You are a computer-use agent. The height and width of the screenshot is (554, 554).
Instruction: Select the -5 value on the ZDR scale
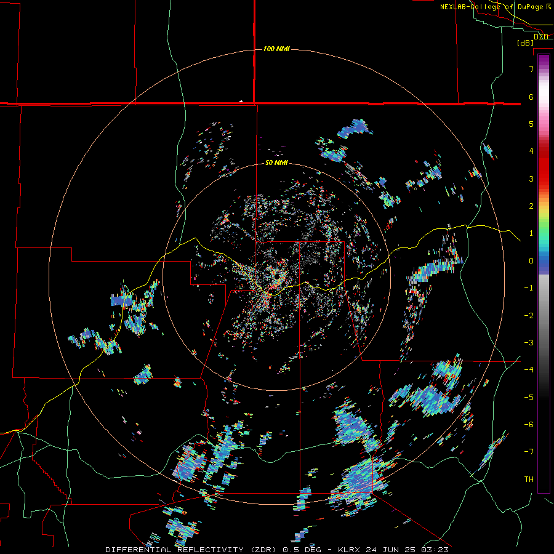pos(529,397)
